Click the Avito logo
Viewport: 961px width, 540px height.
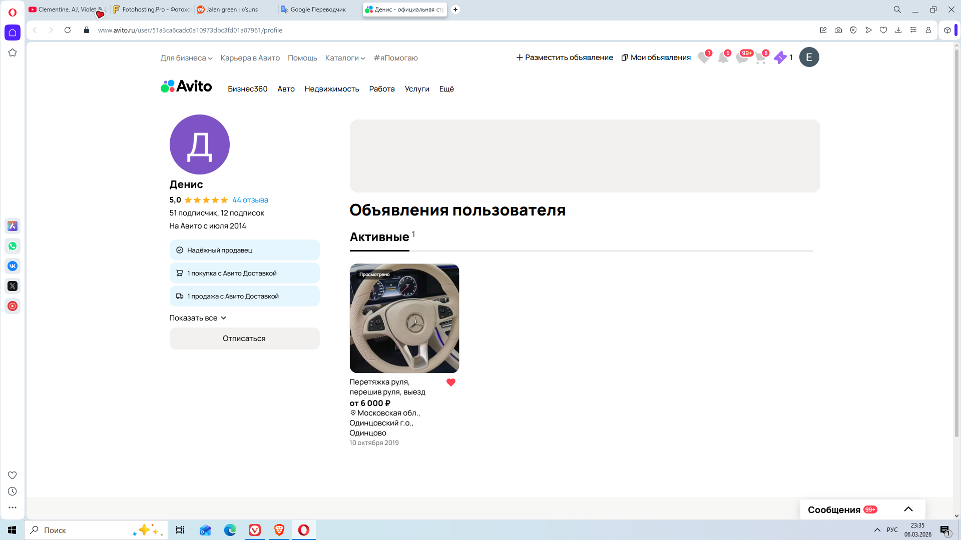click(186, 86)
